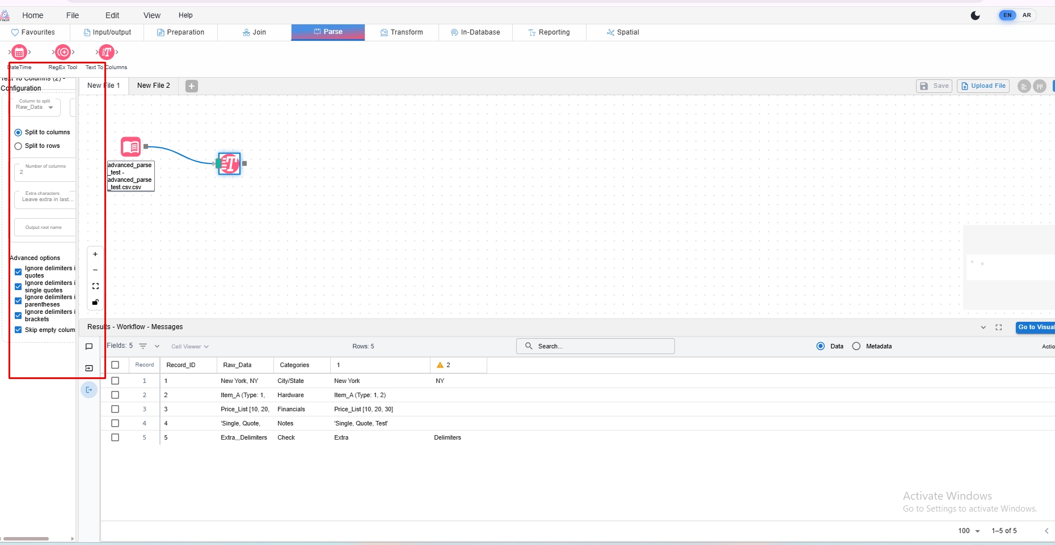The height and width of the screenshot is (545, 1055).
Task: Click the horizontal scrollbar in configuration panel
Action: tap(26, 539)
